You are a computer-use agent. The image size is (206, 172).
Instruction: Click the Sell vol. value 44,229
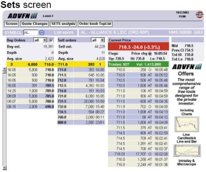[100, 47]
